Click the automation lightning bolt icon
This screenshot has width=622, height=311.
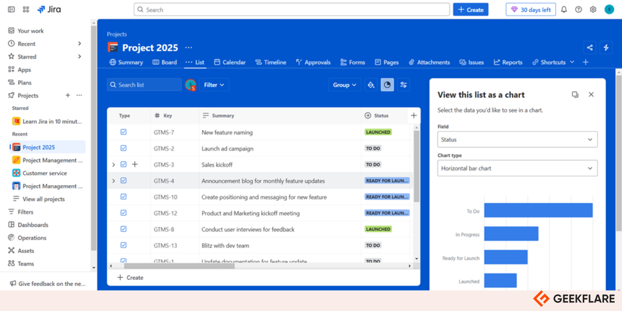pyautogui.click(x=606, y=47)
